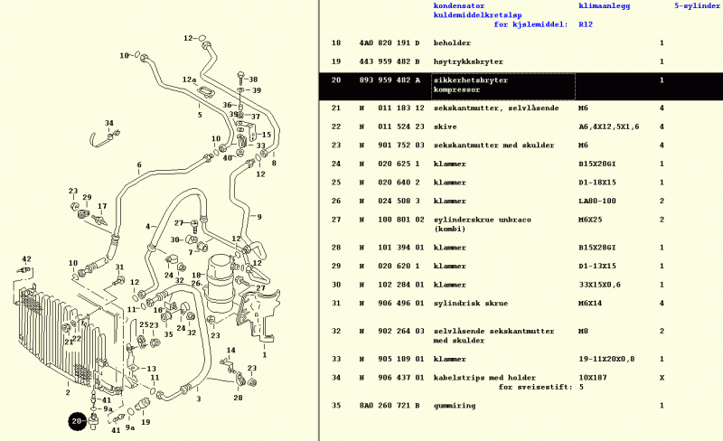Image resolution: width=723 pixels, height=441 pixels.
Task: Pick condenser callout 2 in the diagram
Action: (67, 392)
